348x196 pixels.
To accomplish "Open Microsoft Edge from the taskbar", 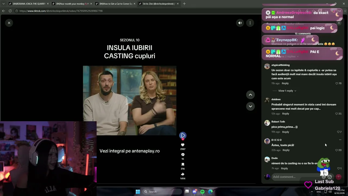I will click(x=210, y=192).
